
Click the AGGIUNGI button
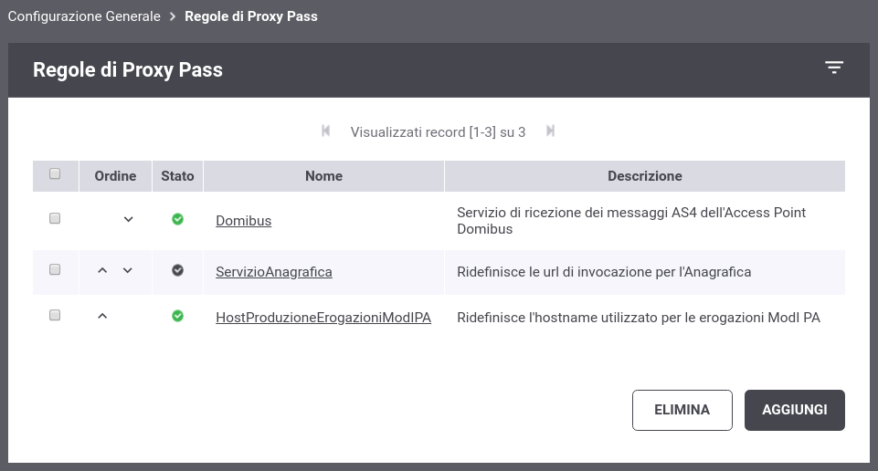tap(795, 410)
